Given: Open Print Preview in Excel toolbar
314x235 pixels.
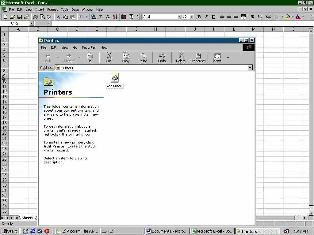Looking at the screenshot, I should click(42, 17).
